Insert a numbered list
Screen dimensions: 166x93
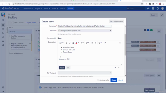coord(95,43)
